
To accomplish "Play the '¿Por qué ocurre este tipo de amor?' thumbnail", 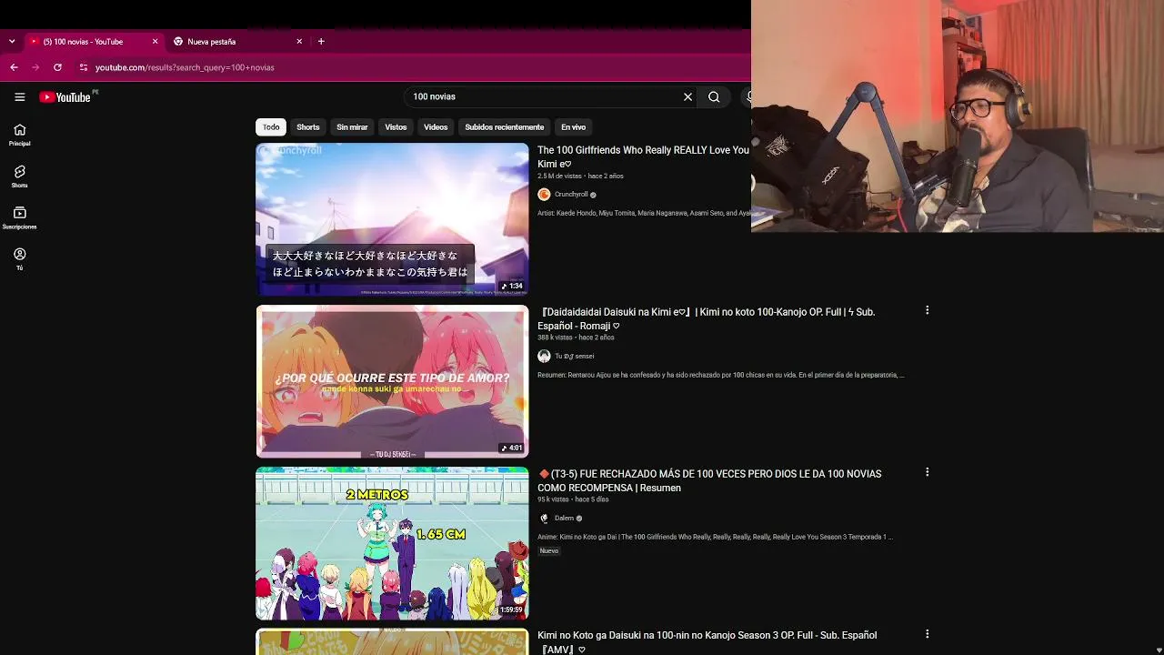I will pyautogui.click(x=392, y=381).
